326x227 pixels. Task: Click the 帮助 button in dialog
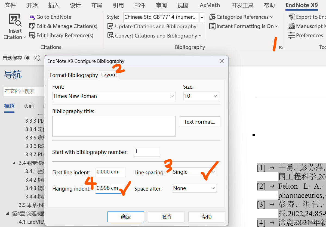tap(207, 217)
